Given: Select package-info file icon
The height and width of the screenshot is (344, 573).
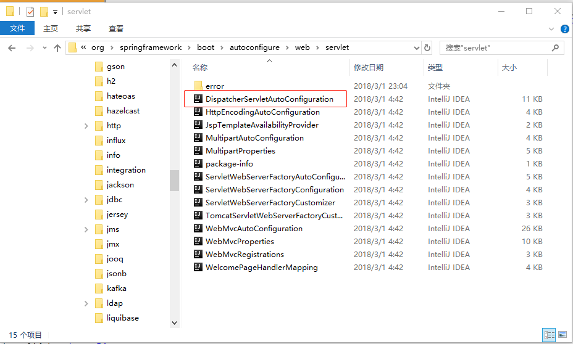Looking at the screenshot, I should (x=198, y=163).
